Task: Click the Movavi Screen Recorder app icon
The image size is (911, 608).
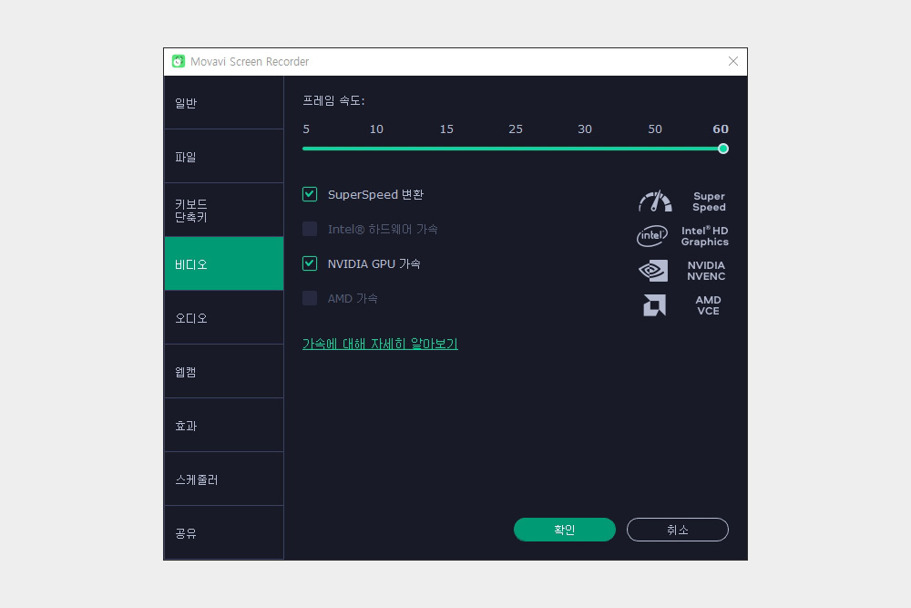Action: [x=179, y=61]
